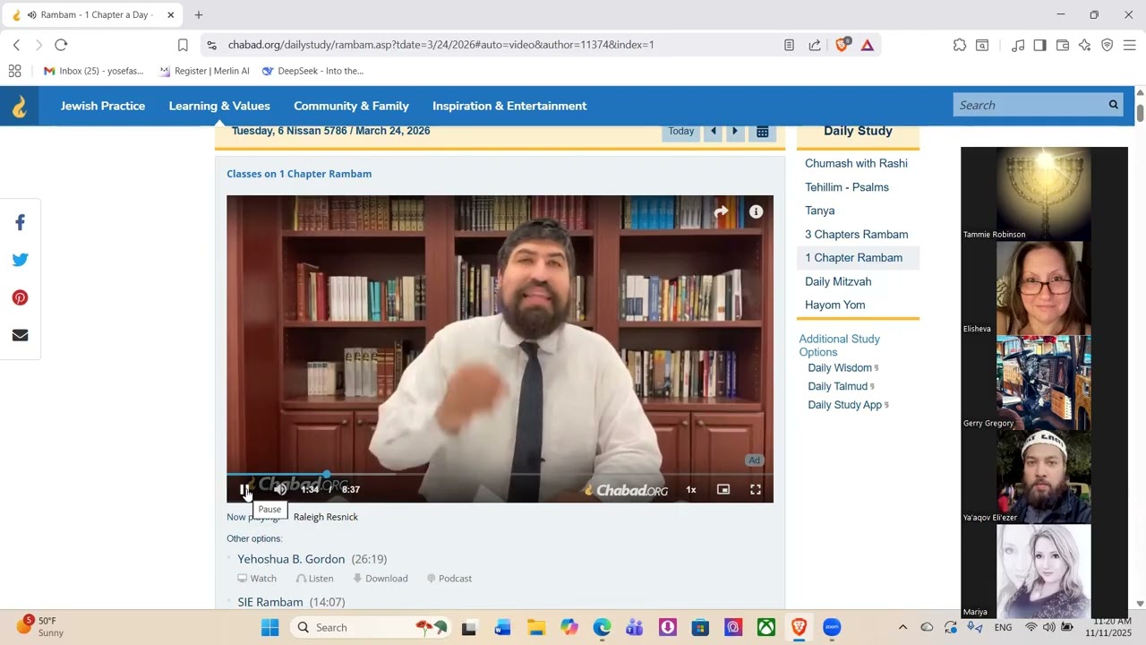Select SIE Rambam class
Viewport: 1146px width, 645px height.
coord(270,602)
